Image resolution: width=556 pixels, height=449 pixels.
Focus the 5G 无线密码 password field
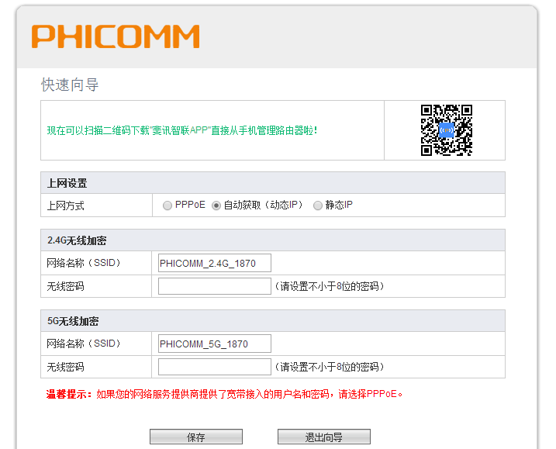pyautogui.click(x=215, y=367)
